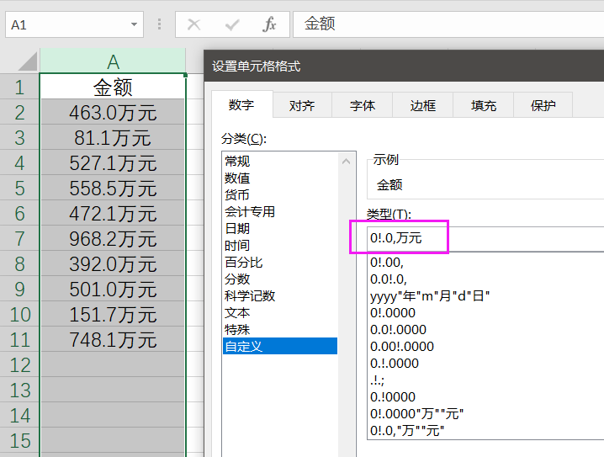Select 分数 category
The width and height of the screenshot is (604, 457).
[x=280, y=279]
